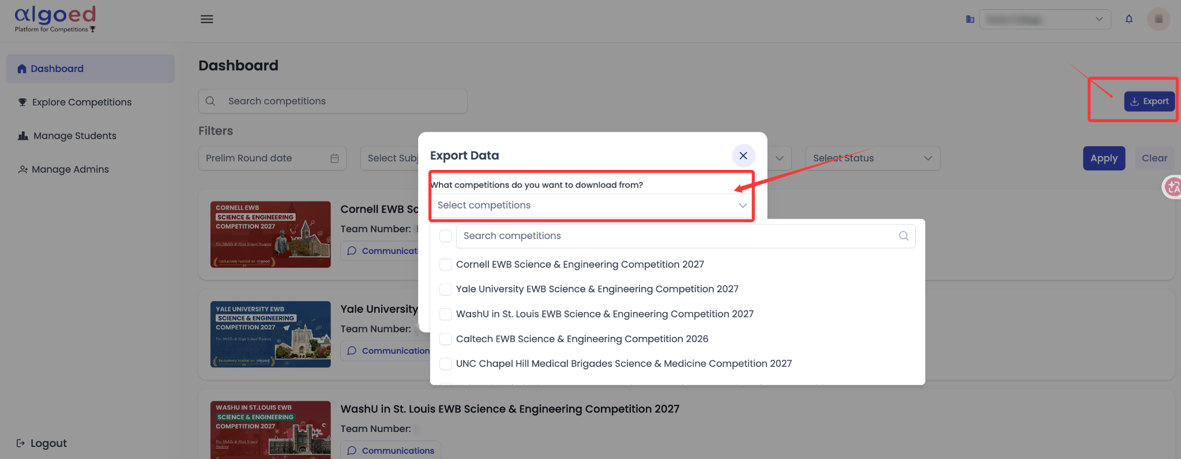Click the organization building icon
This screenshot has width=1181, height=459.
click(970, 19)
